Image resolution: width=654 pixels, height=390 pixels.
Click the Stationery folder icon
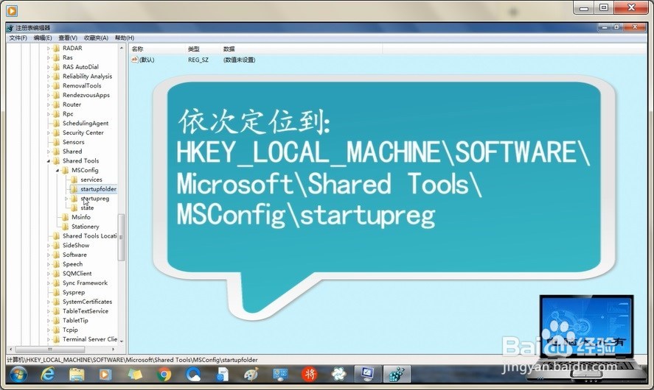click(65, 227)
